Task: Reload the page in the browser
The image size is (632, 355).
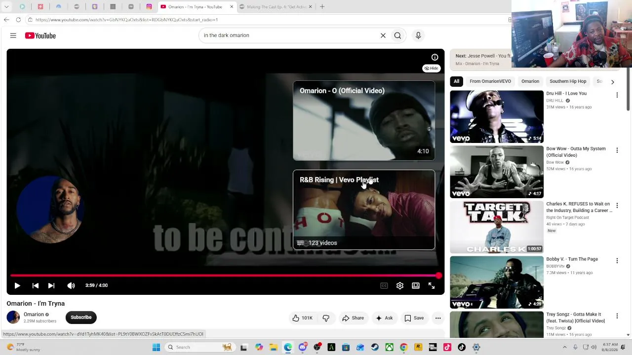Action: click(x=18, y=20)
